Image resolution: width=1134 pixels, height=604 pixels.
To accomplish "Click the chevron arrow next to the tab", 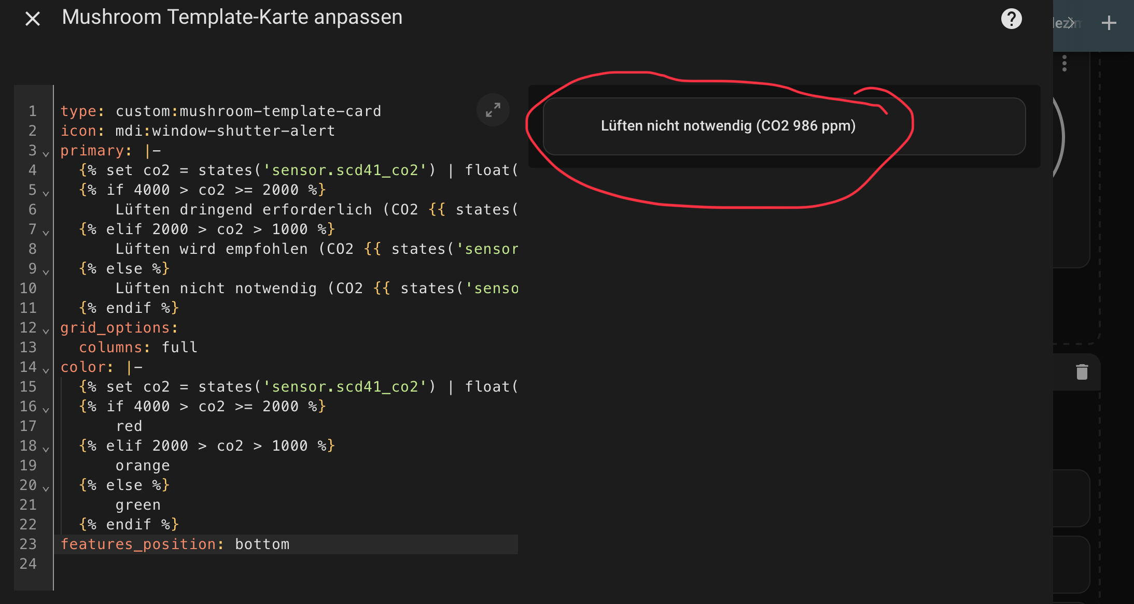I will pos(1071,23).
